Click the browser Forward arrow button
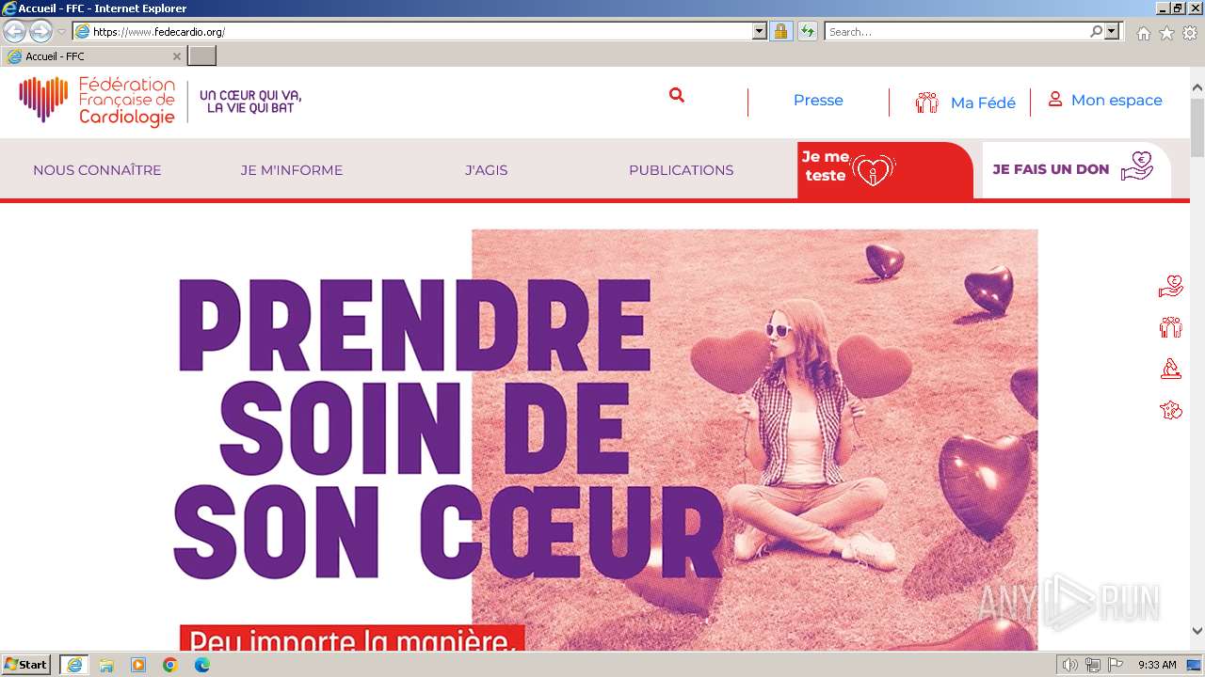 click(40, 32)
